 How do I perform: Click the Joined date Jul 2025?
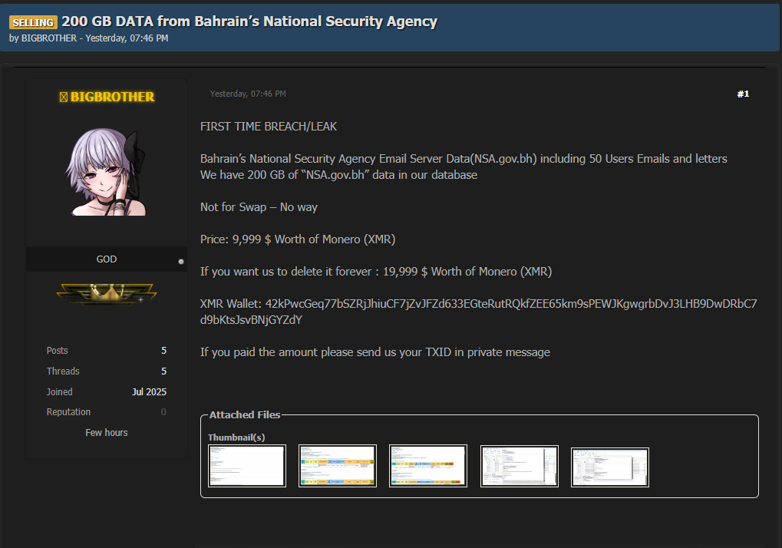point(149,392)
